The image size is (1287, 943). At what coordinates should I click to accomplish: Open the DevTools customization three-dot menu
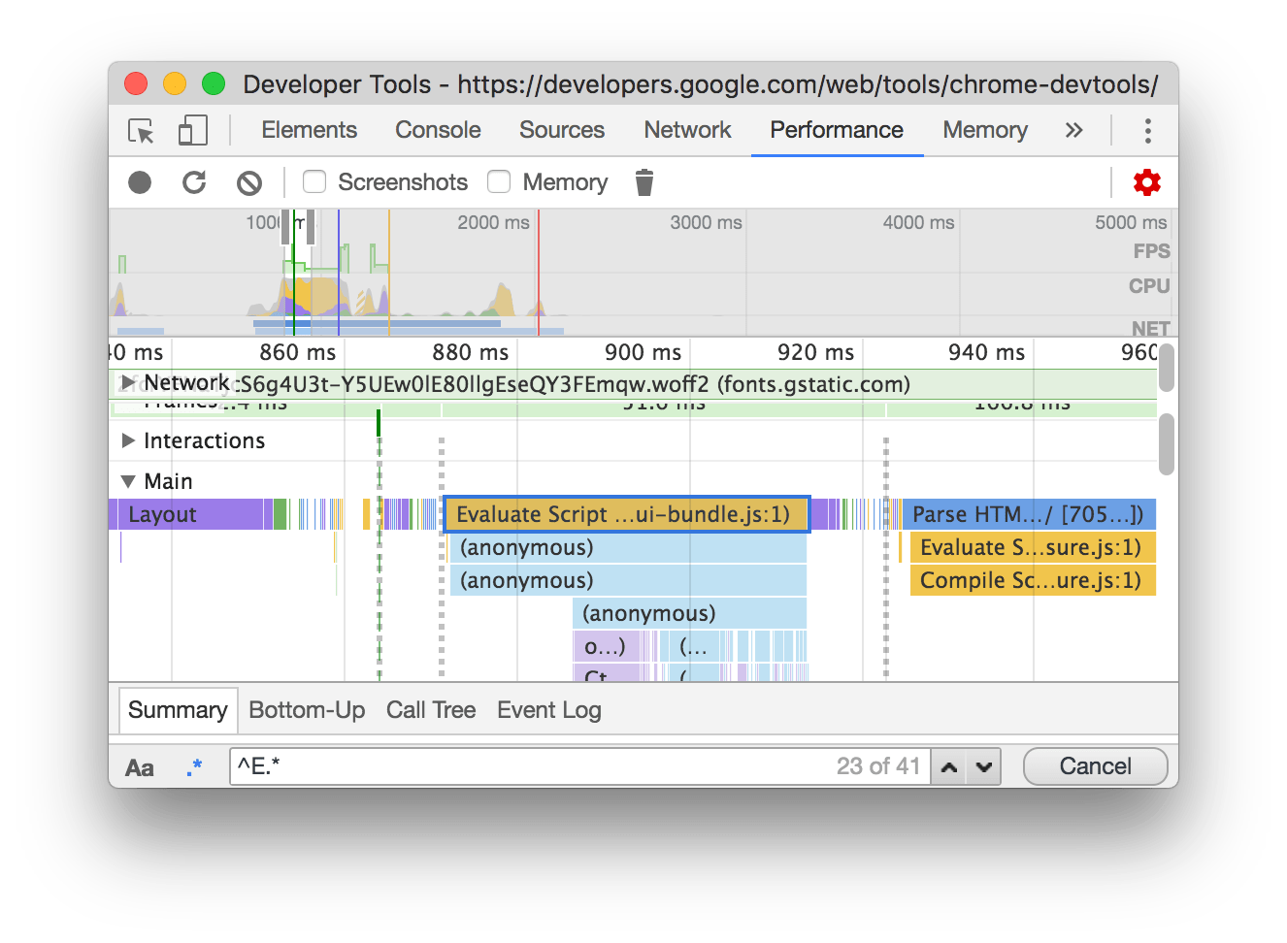[1147, 130]
